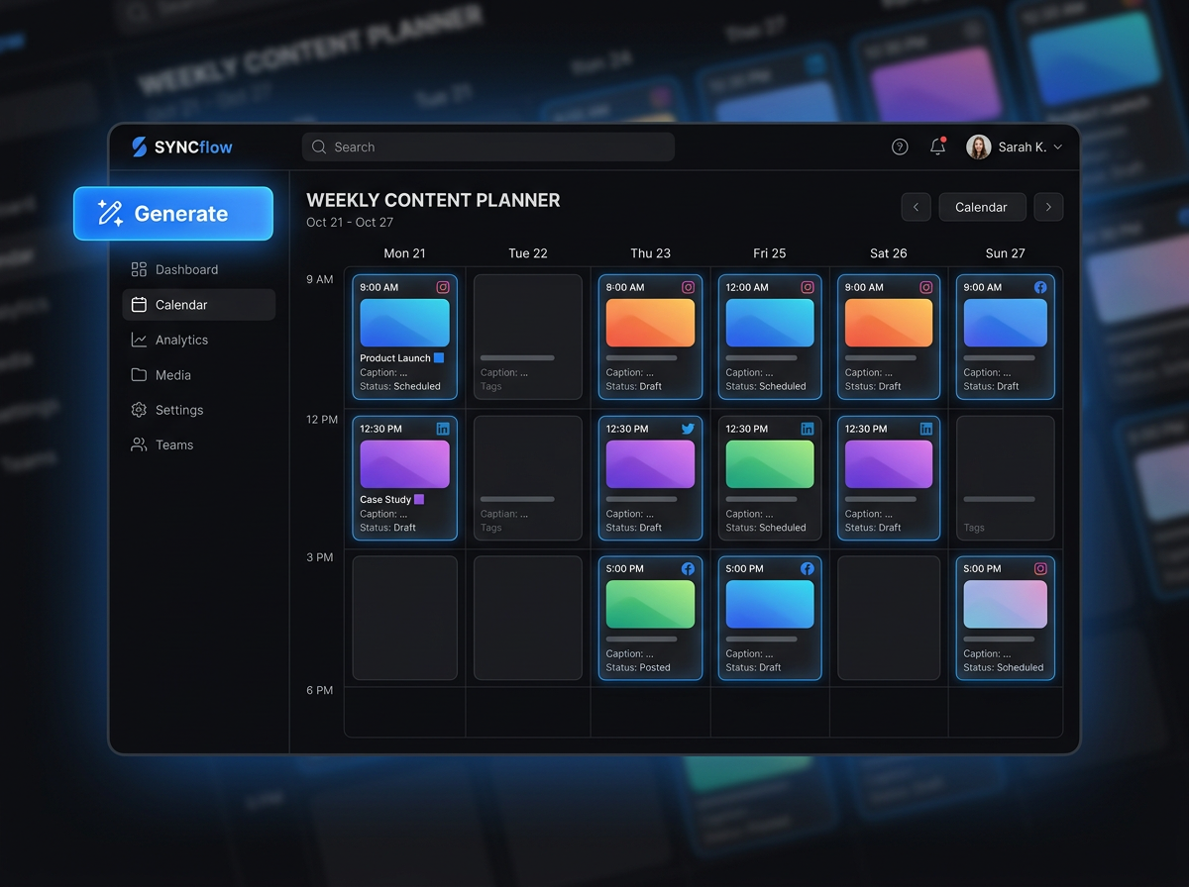Viewport: 1189px width, 887px height.
Task: Click Facebook icon on Sun 27 9:00 AM card
Action: (x=1040, y=287)
